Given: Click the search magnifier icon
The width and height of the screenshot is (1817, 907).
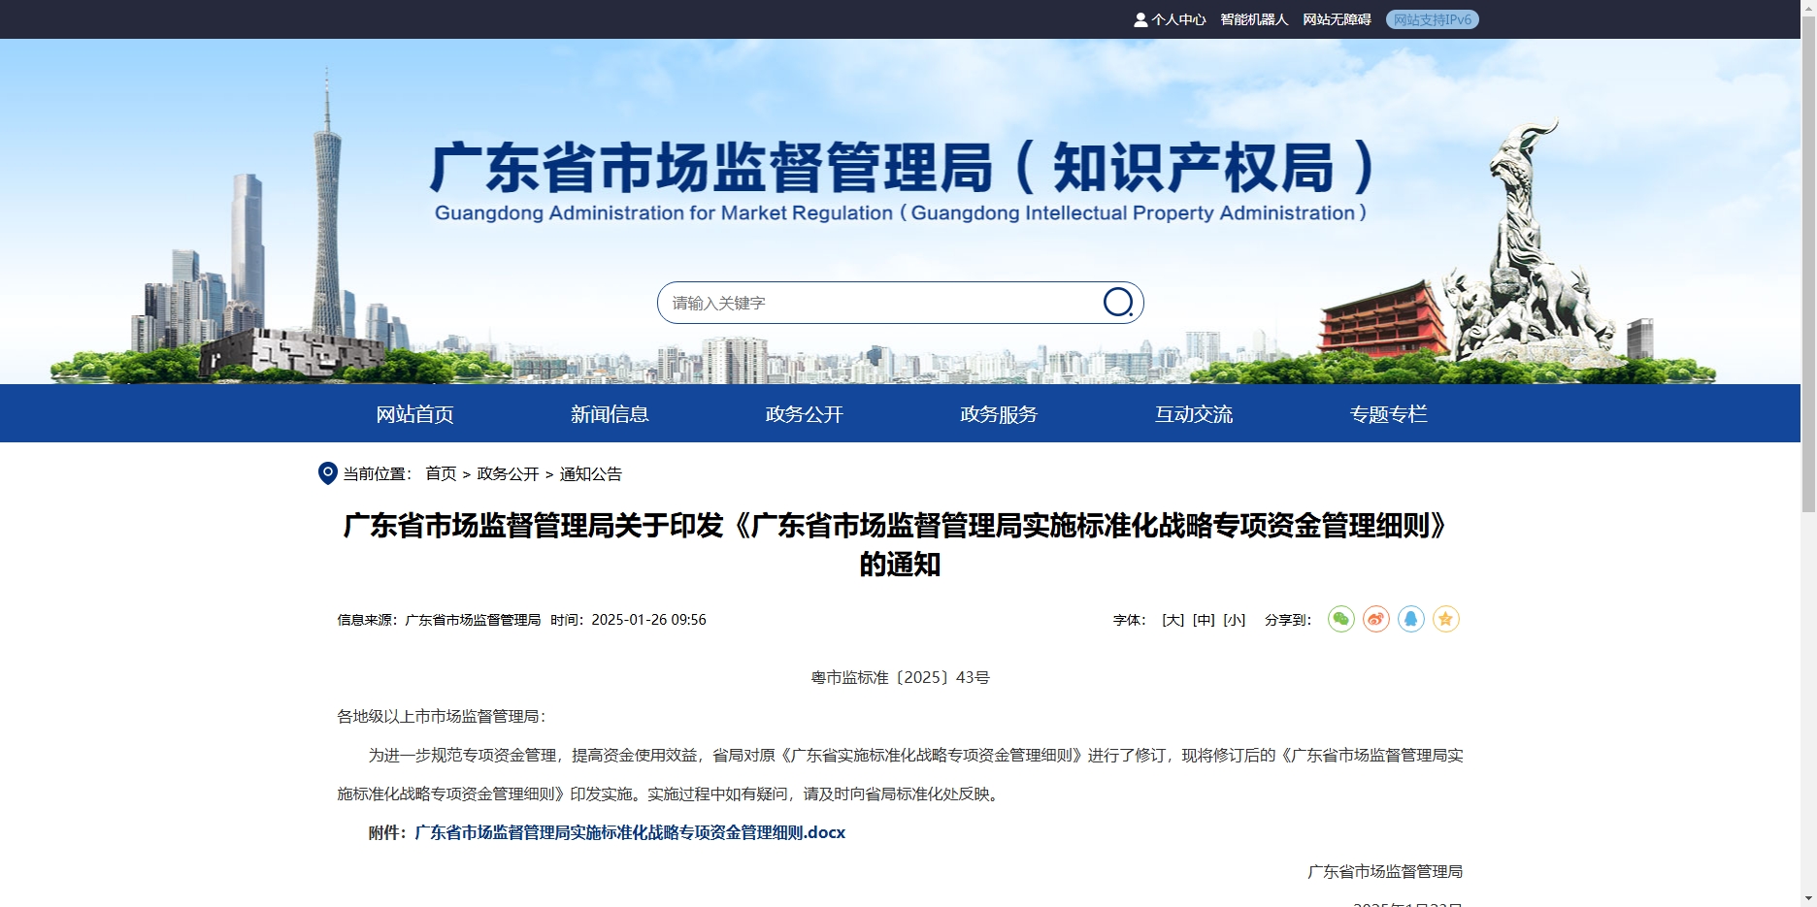Looking at the screenshot, I should click(1117, 303).
